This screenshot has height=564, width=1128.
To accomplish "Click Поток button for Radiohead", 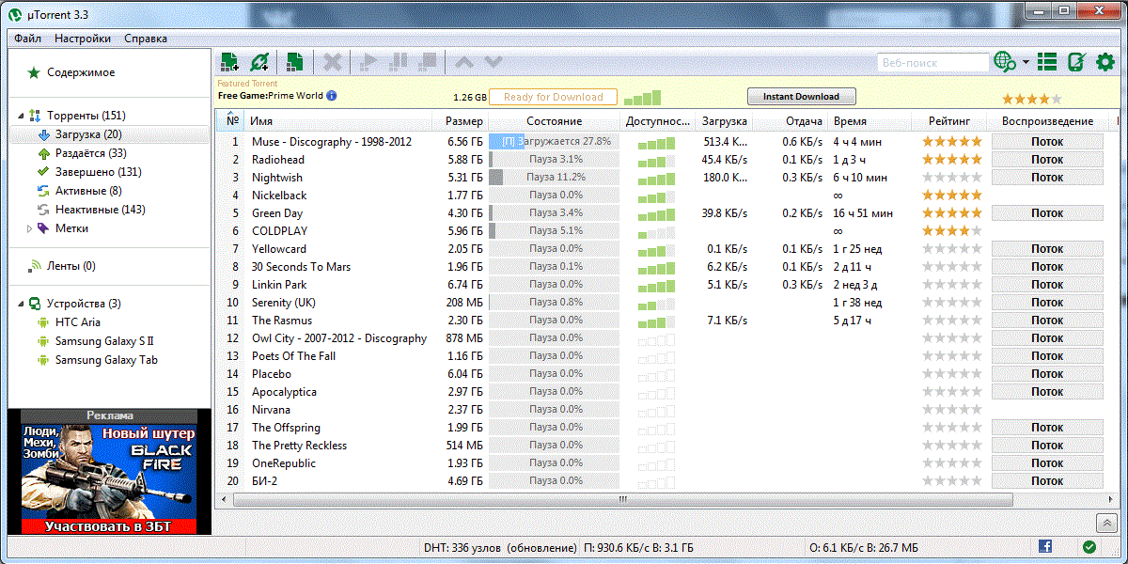I will pos(1046,160).
